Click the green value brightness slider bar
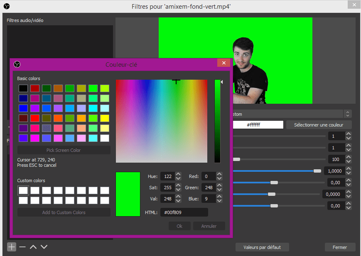This screenshot has height=256, width=361. [x=217, y=121]
